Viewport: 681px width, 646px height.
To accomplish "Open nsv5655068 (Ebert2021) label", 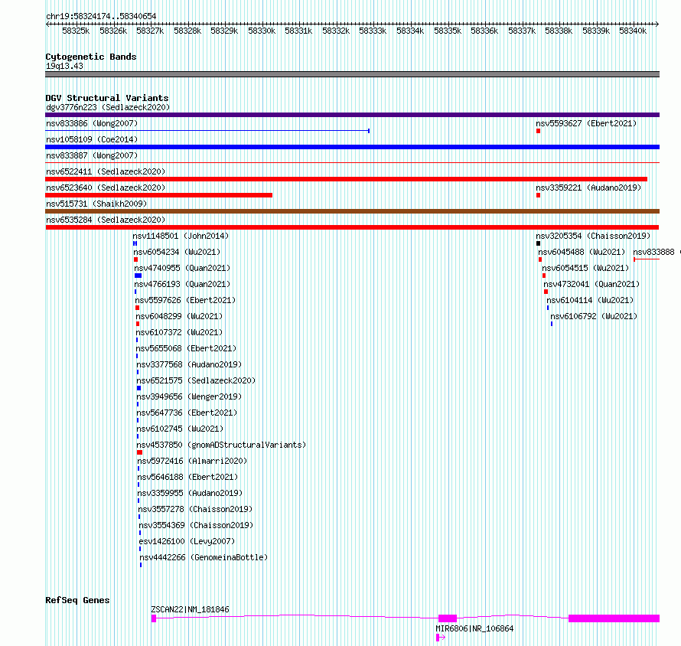I will pos(187,348).
